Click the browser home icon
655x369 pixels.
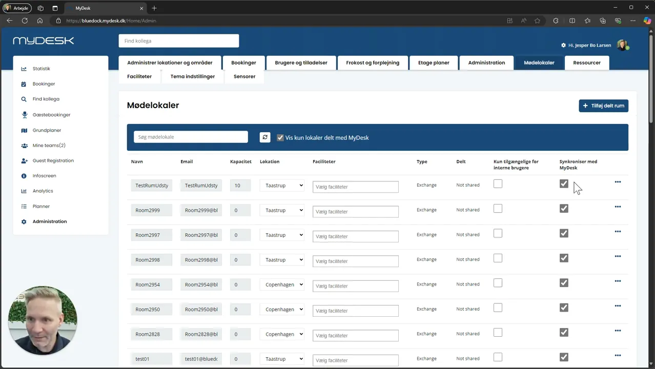coord(40,20)
